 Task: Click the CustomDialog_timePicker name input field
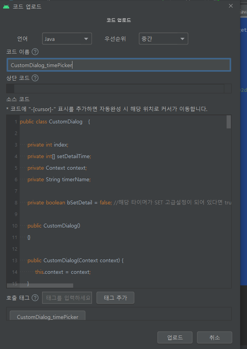(119, 65)
